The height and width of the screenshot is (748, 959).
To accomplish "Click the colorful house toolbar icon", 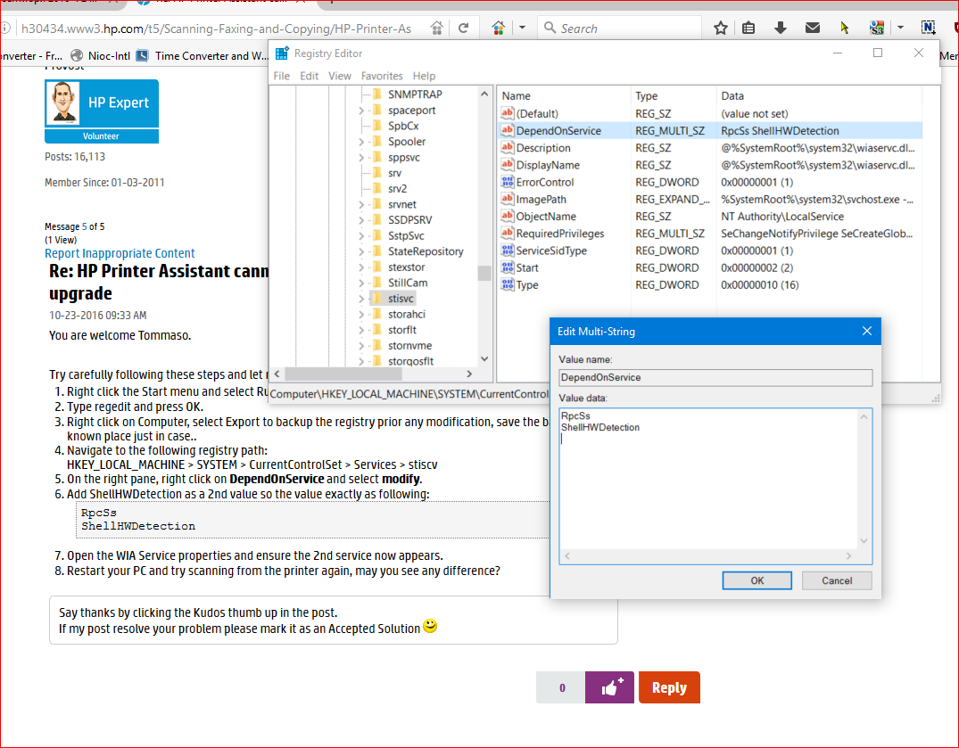I will click(x=499, y=29).
